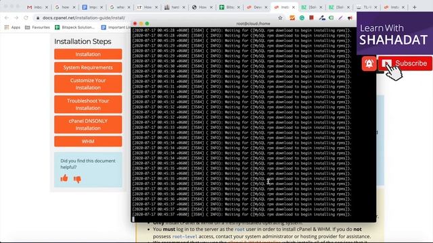The width and height of the screenshot is (433, 243).
Task: Bookmark this page with the star icon
Action: point(280,18)
